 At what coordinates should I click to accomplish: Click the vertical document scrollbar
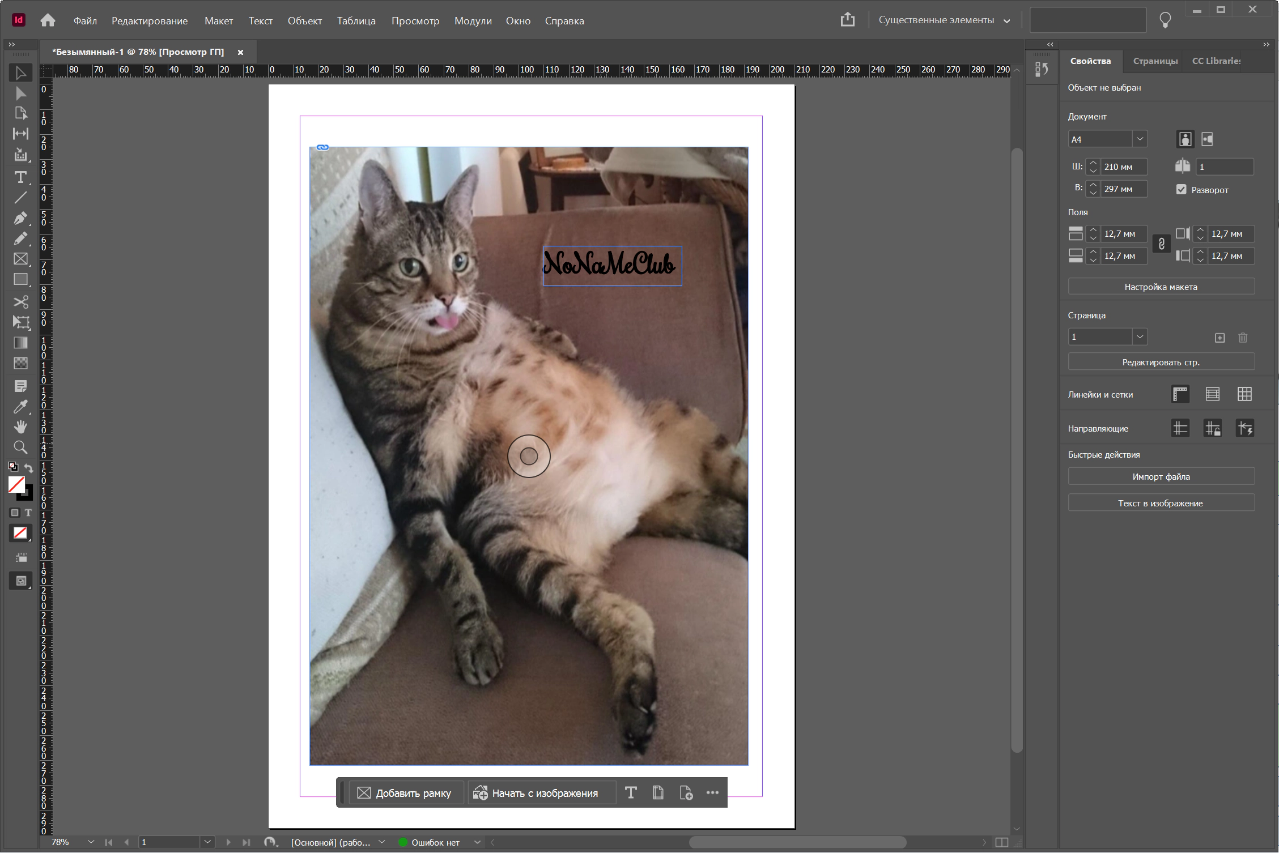click(x=1017, y=450)
